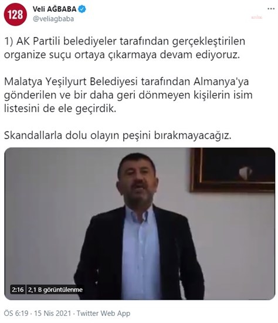Click the 15 Nis 2021 date
Viewport: 278px width, 323px height.
point(52,314)
